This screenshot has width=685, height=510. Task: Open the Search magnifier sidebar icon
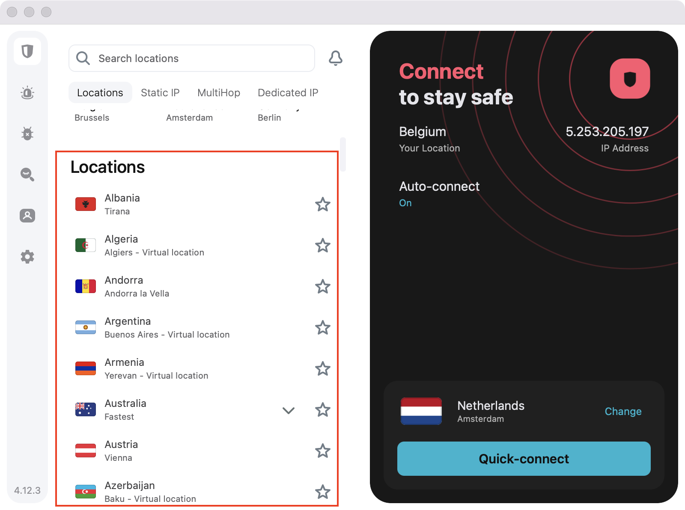click(27, 175)
